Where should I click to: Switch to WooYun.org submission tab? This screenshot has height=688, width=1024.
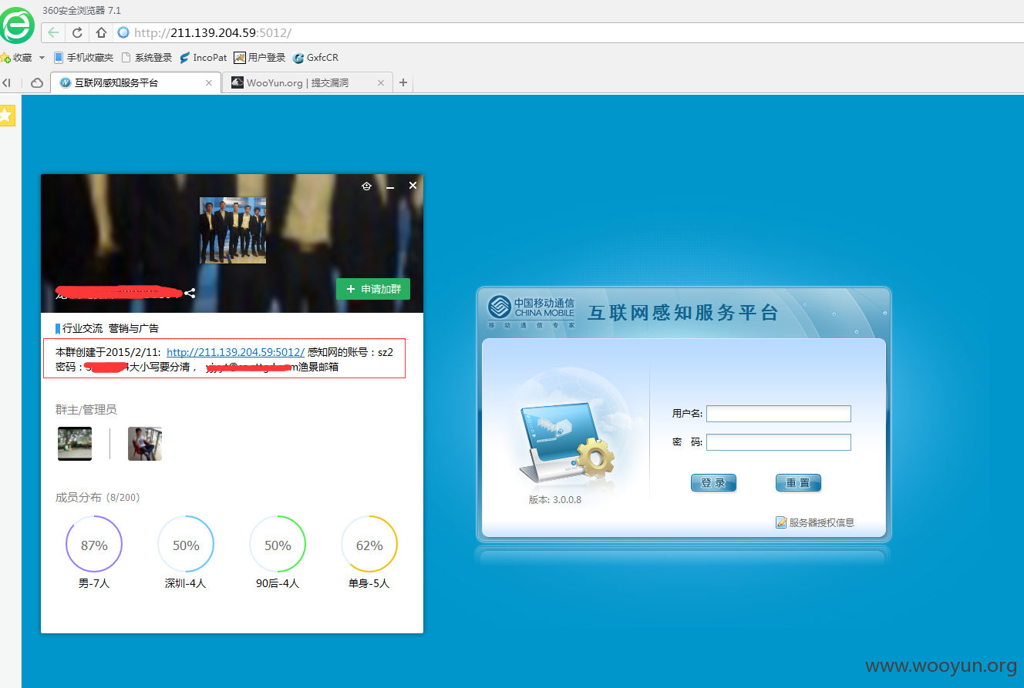click(307, 82)
